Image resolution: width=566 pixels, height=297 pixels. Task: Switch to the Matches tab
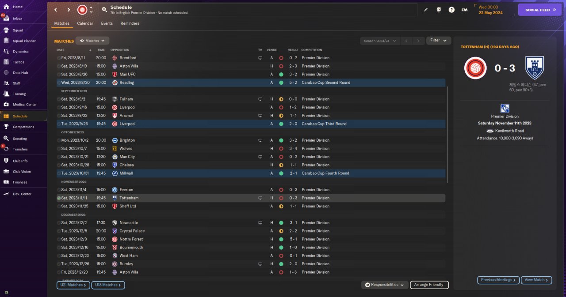point(62,23)
